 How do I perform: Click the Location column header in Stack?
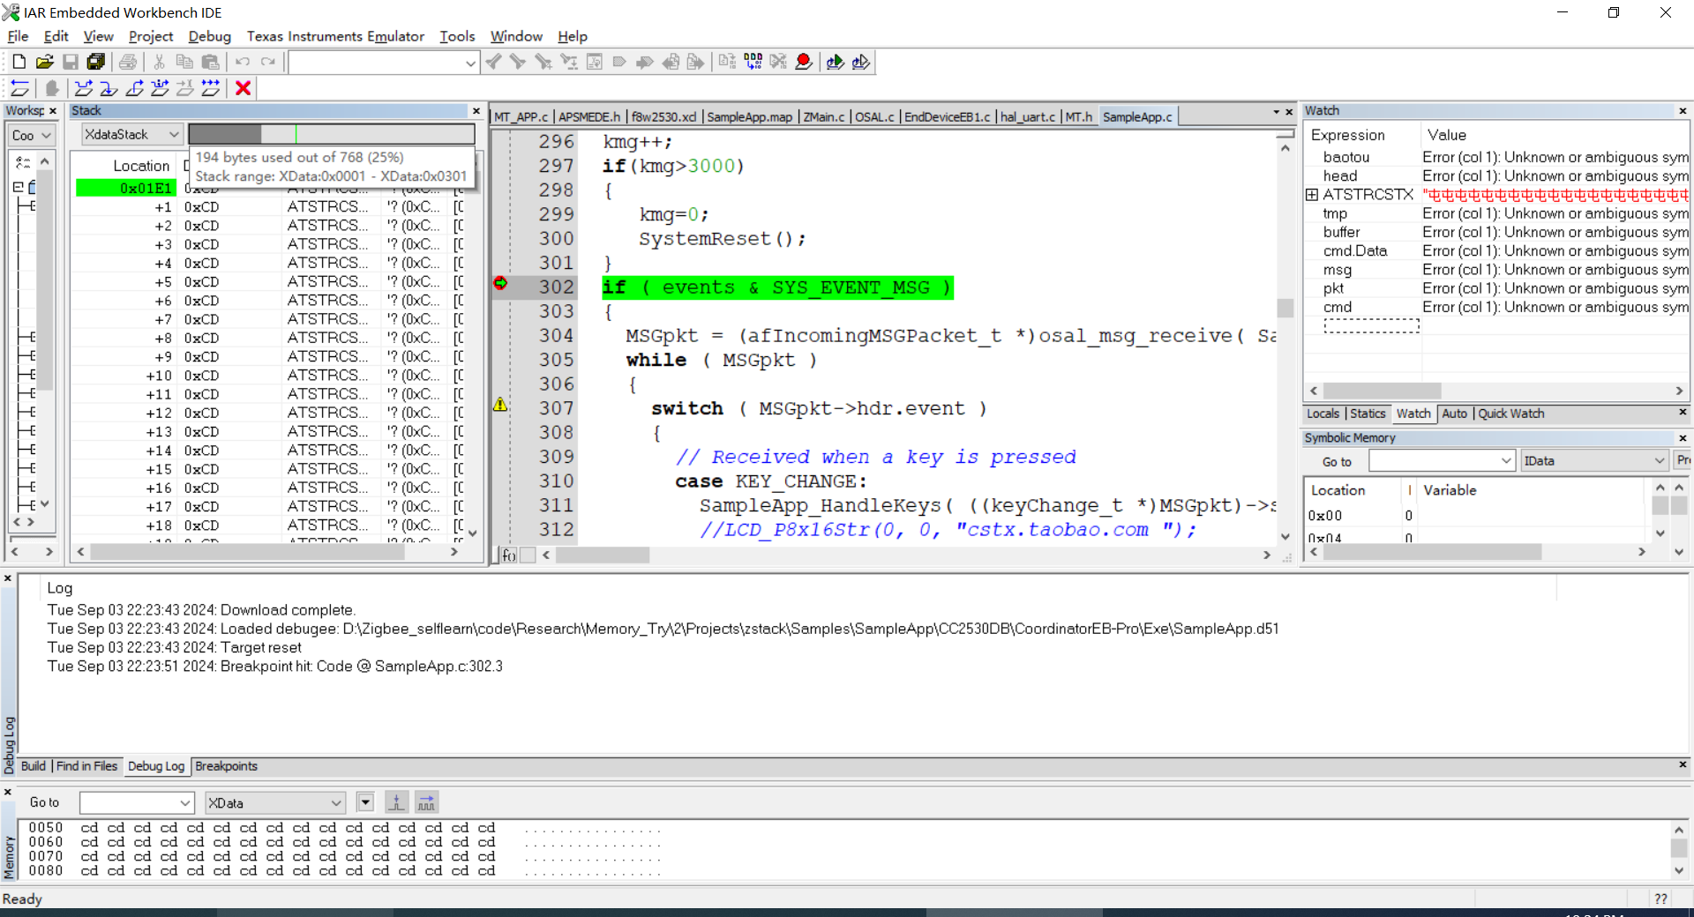(x=141, y=166)
